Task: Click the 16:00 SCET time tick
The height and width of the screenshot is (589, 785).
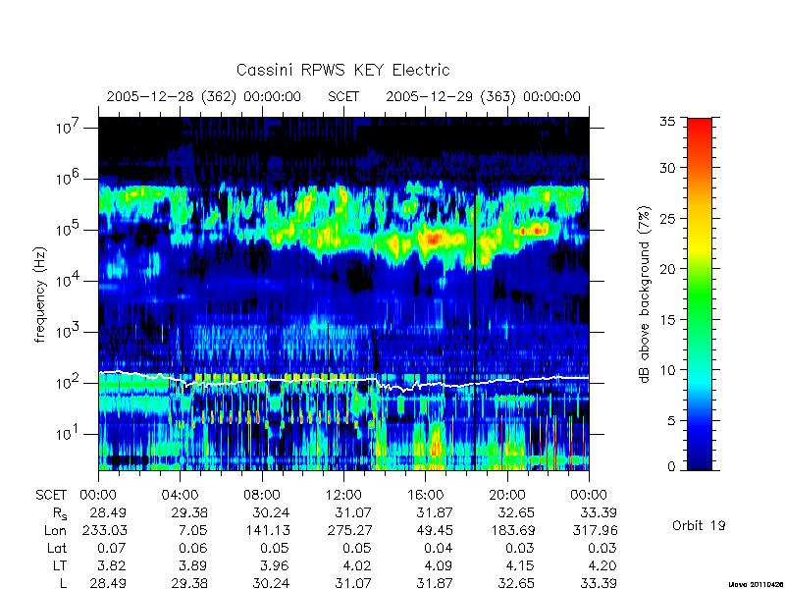Action: [425, 495]
